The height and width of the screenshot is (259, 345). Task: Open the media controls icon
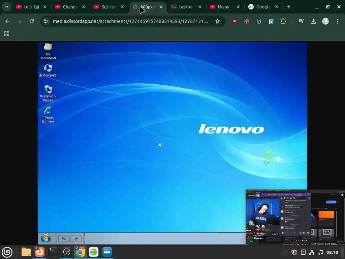coord(301,21)
